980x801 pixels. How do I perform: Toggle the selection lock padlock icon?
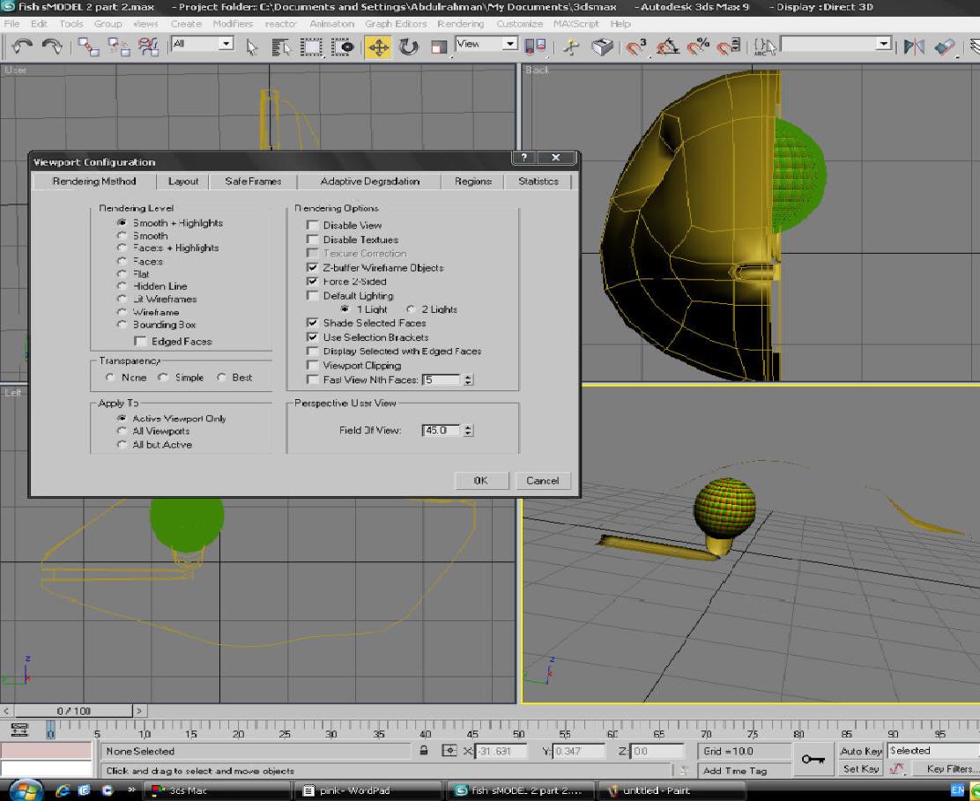424,751
